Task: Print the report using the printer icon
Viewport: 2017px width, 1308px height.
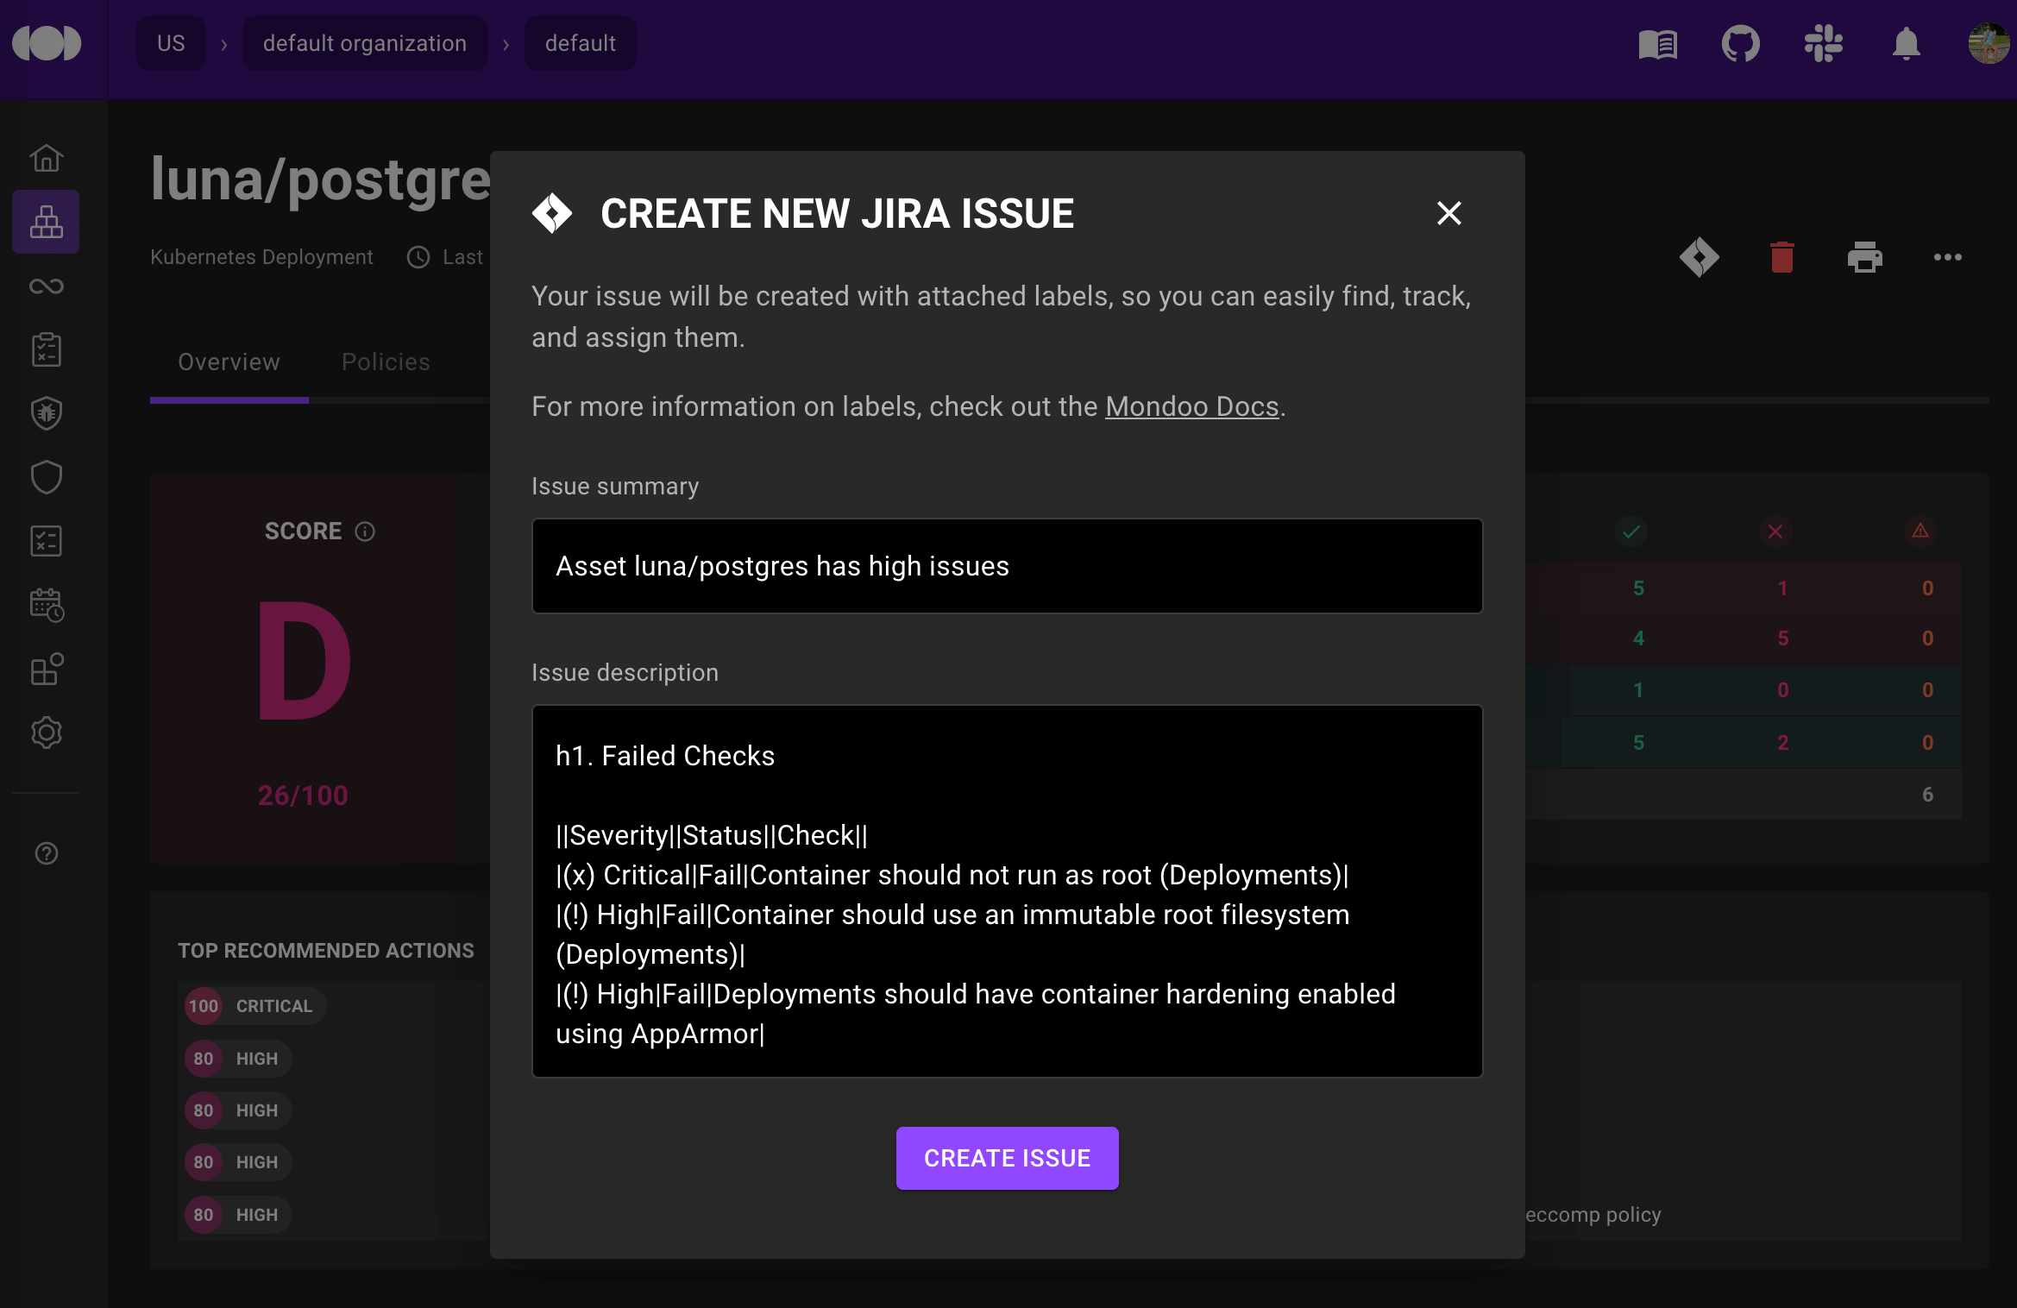Action: 1865,256
